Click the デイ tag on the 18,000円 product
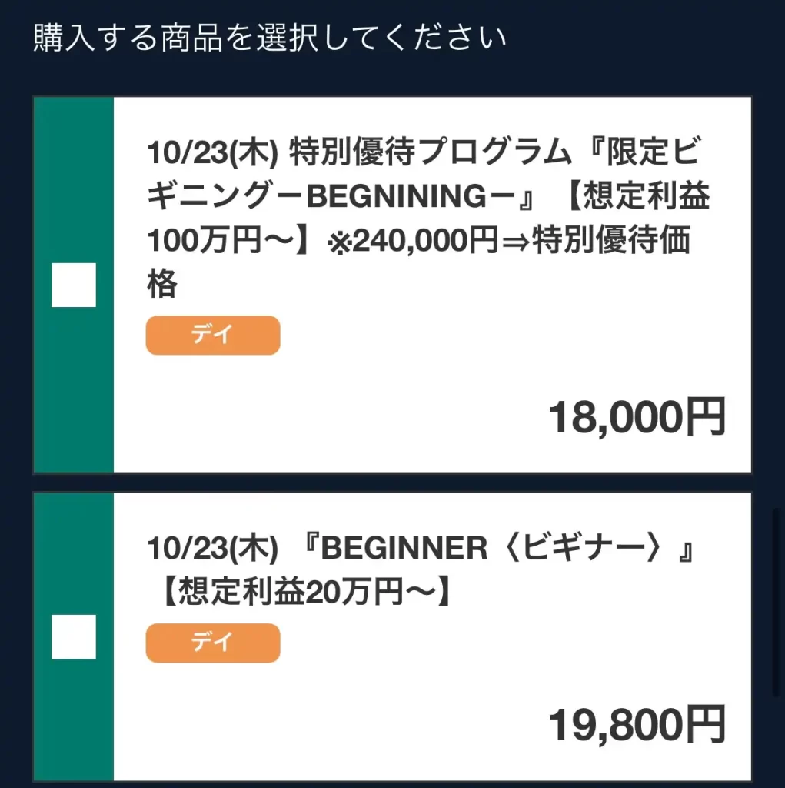The height and width of the screenshot is (788, 785). tap(213, 336)
